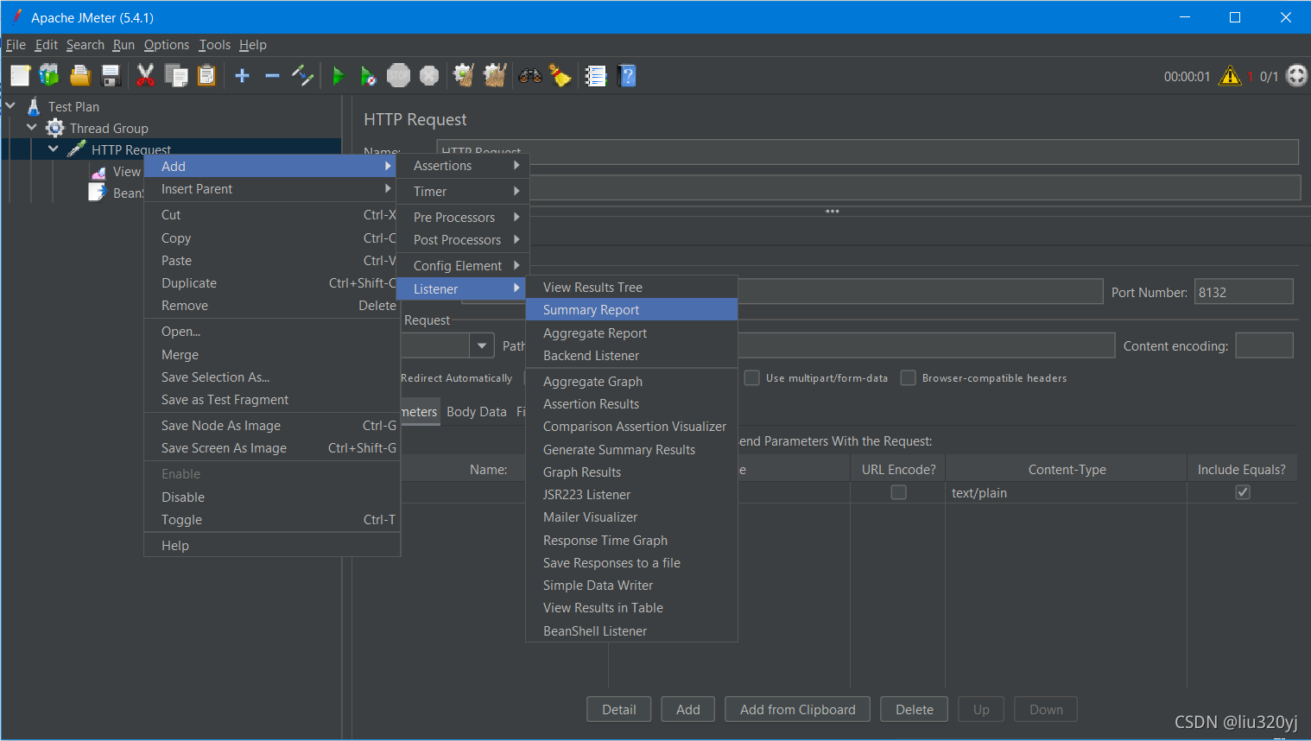This screenshot has width=1311, height=741.
Task: Open Search with binoculars icon
Action: (x=529, y=76)
